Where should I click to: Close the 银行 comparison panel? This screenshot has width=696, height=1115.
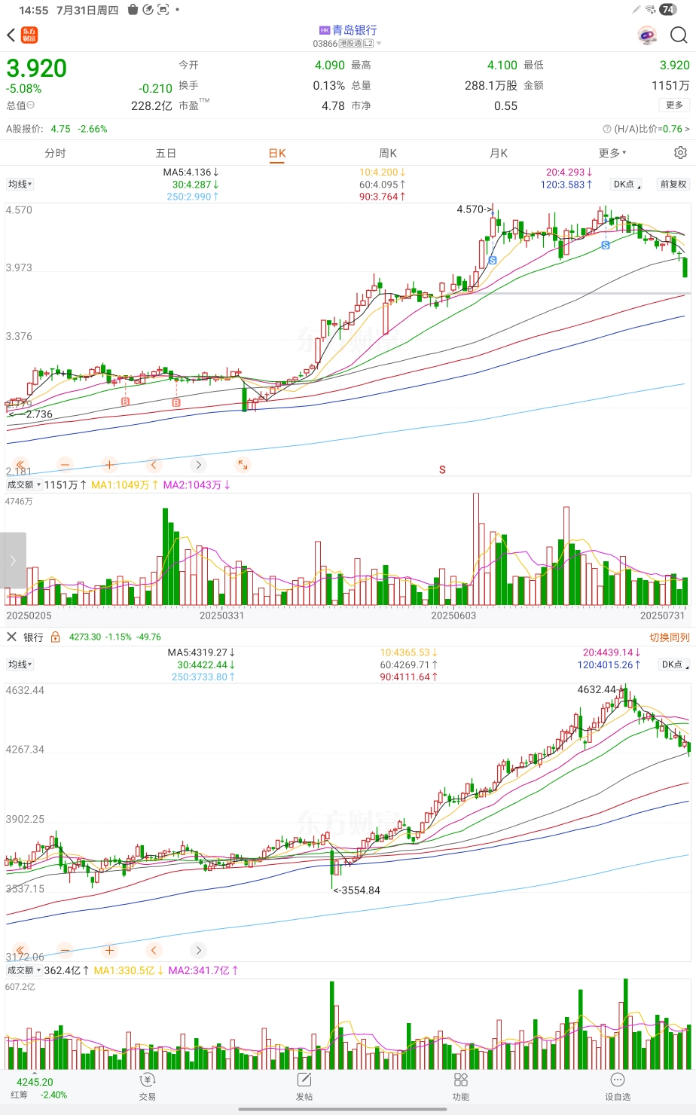coord(11,637)
